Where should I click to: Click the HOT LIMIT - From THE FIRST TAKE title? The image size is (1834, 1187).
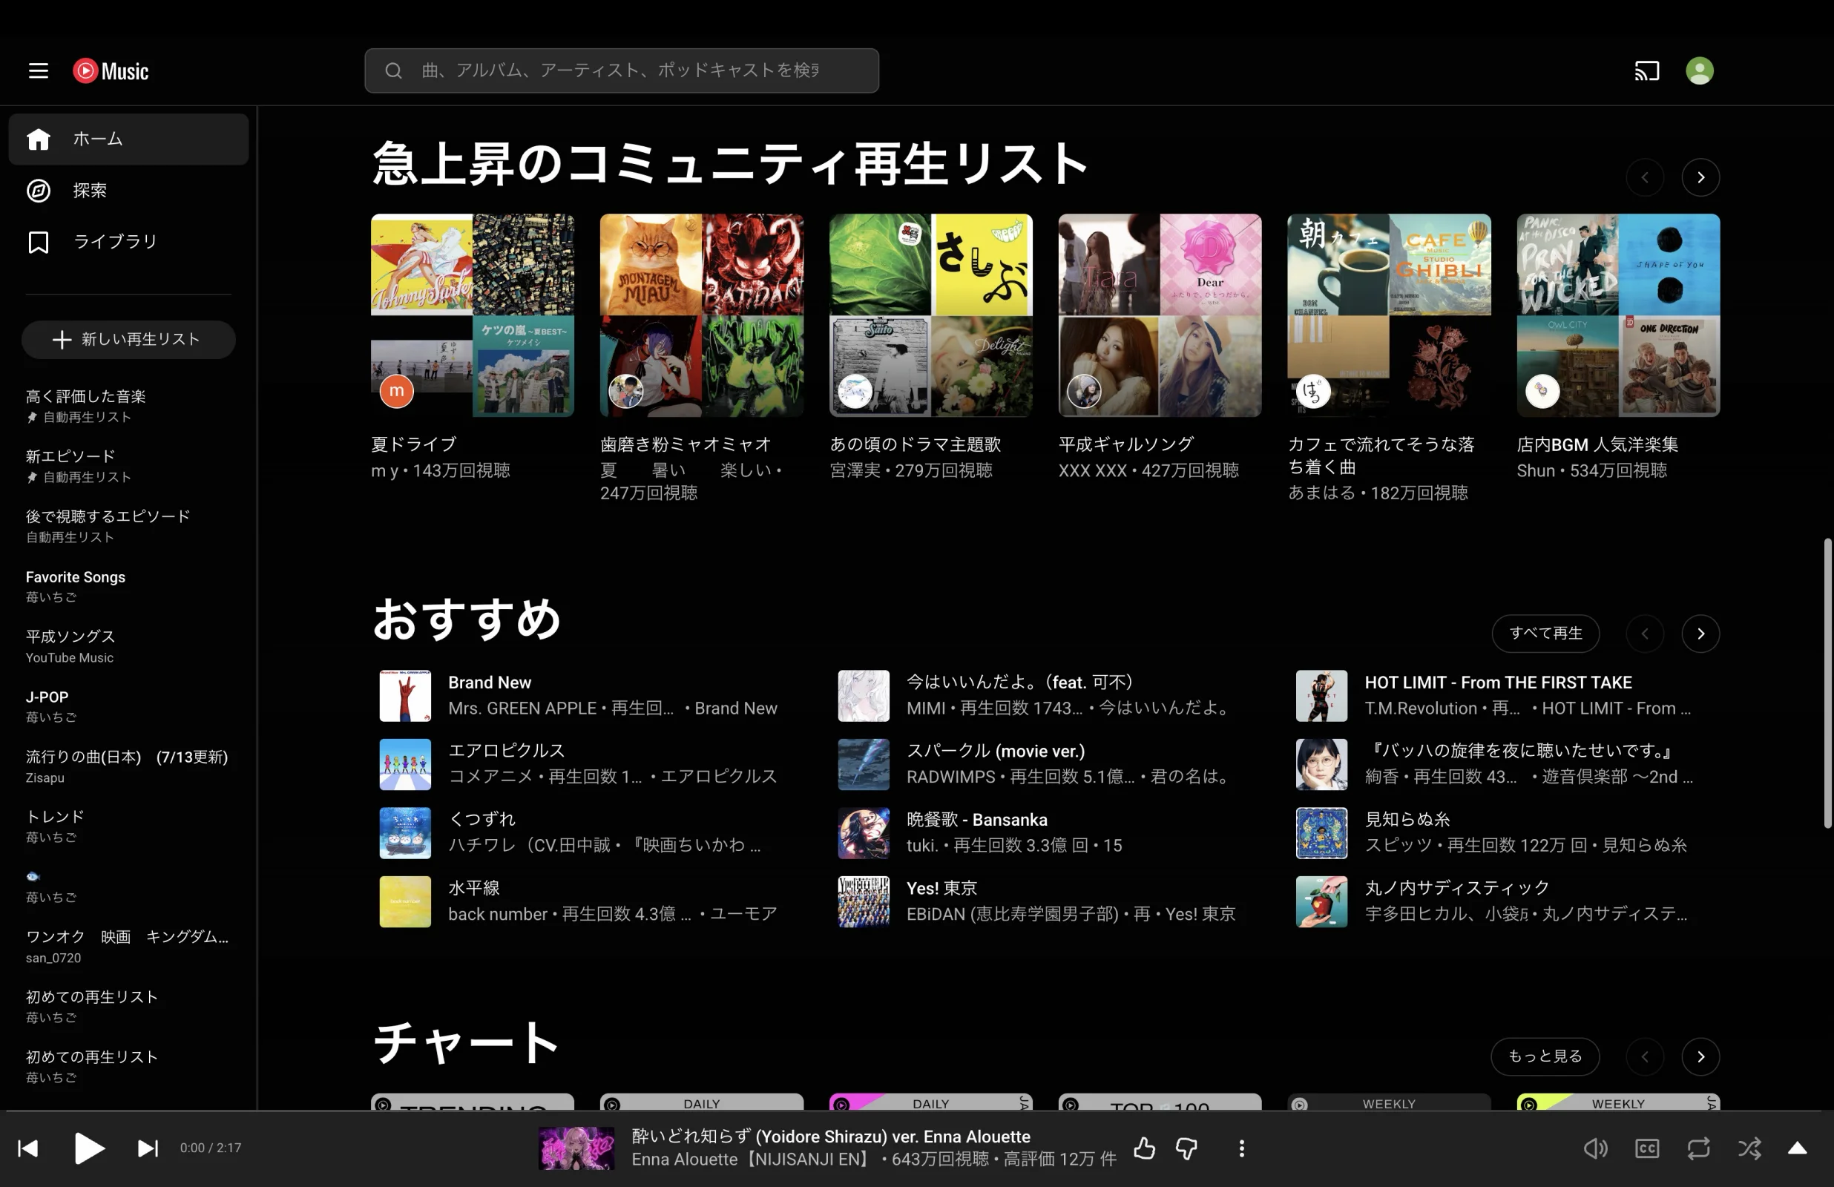pos(1497,683)
